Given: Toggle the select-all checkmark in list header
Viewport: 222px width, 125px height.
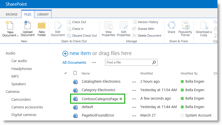Looking at the screenshot, I should (66, 73).
